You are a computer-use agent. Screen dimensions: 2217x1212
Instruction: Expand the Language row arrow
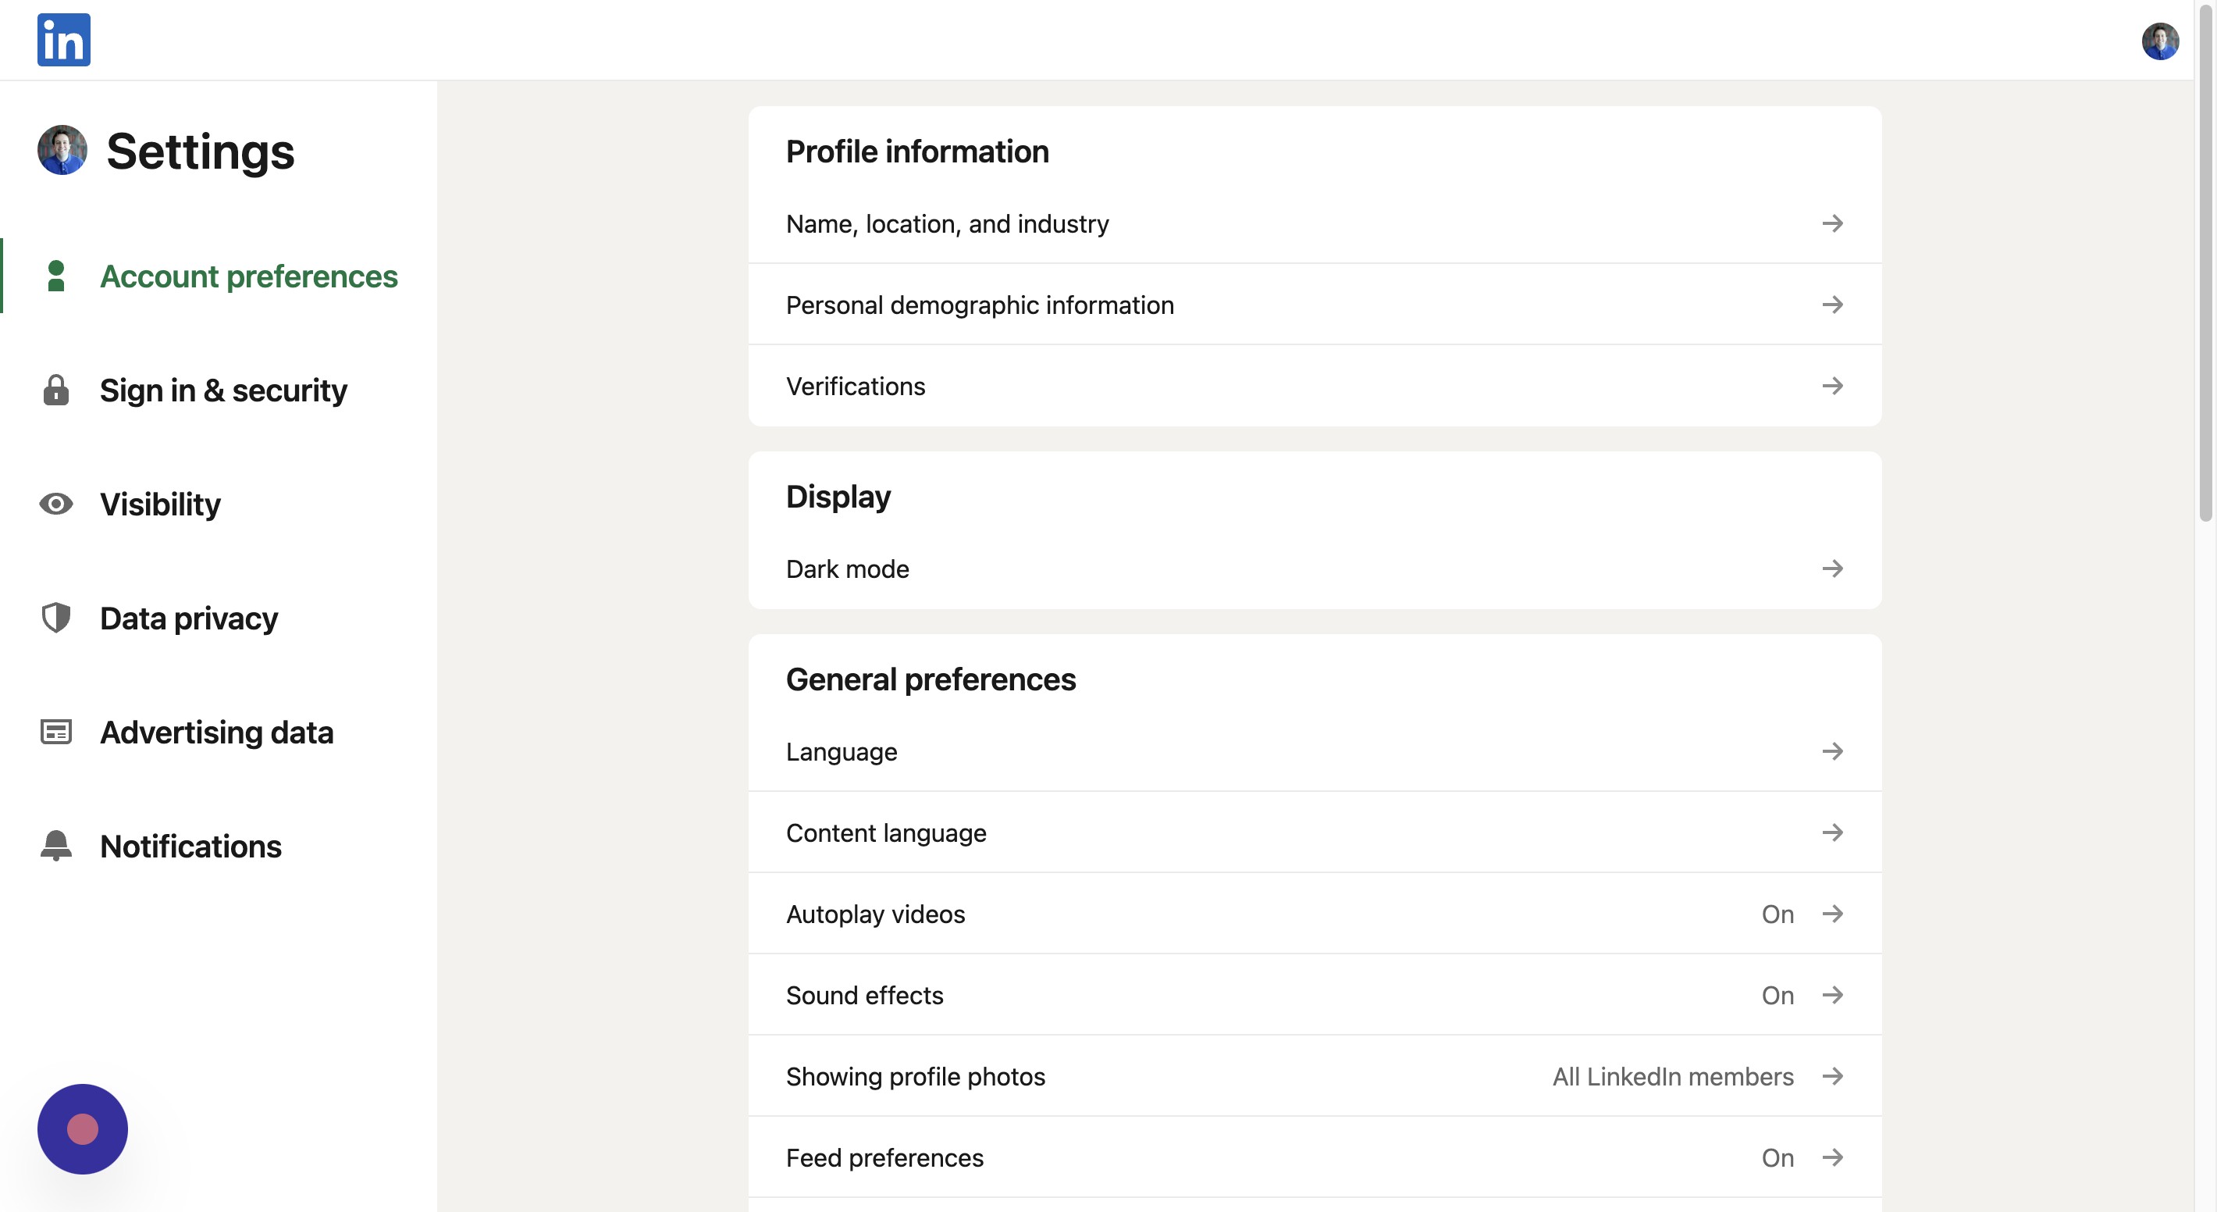(1832, 751)
